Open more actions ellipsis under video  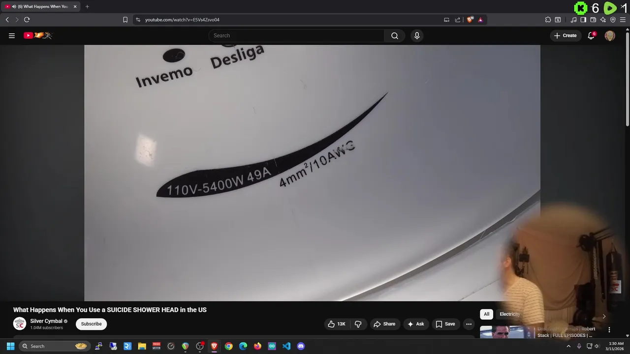(469, 324)
